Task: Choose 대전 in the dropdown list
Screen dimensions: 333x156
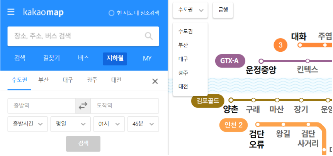Action: click(183, 86)
